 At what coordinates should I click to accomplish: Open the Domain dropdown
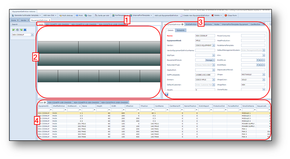(x=214, y=79)
